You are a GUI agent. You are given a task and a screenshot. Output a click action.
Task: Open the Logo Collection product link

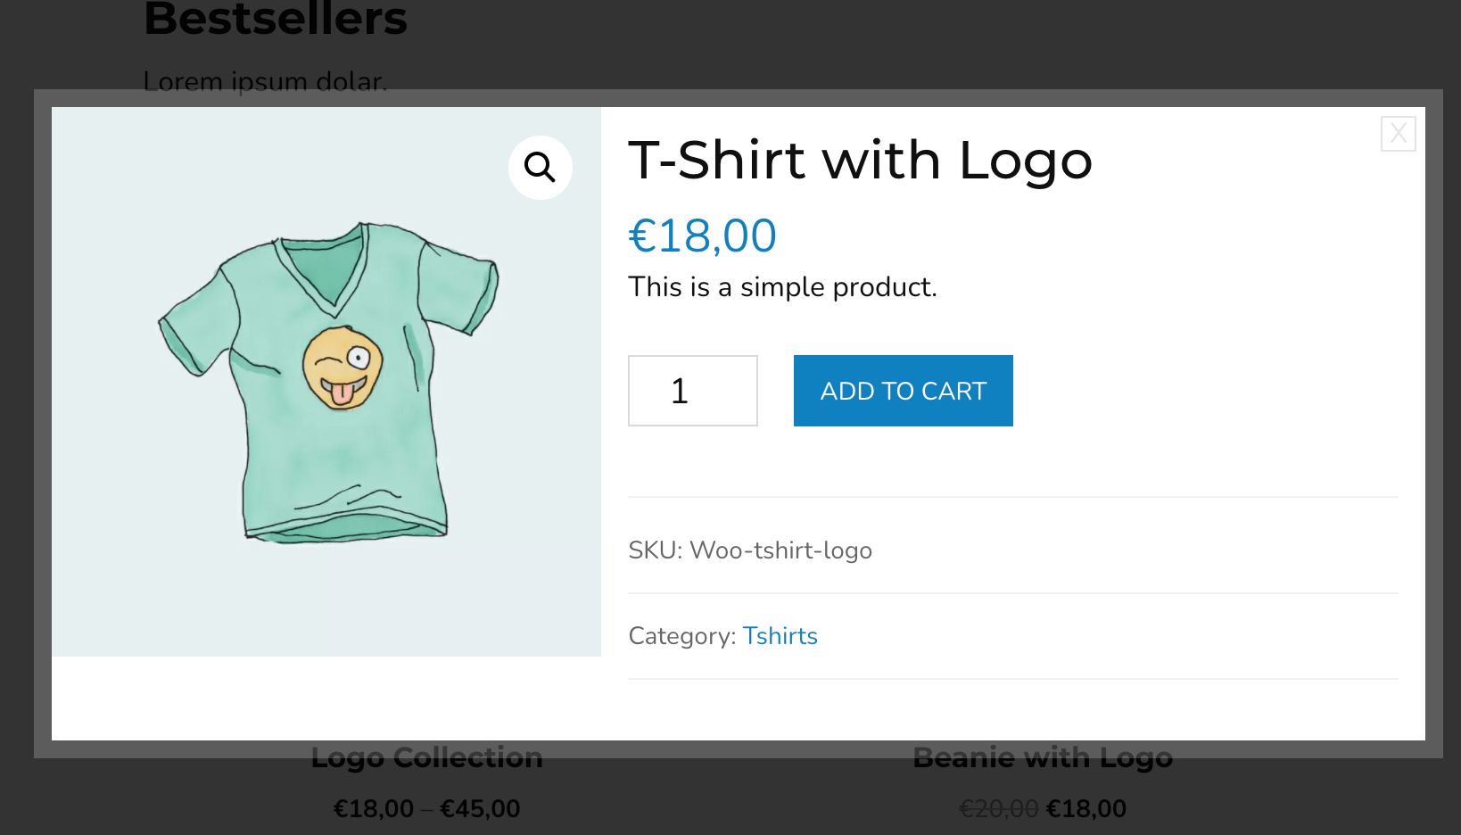point(426,758)
